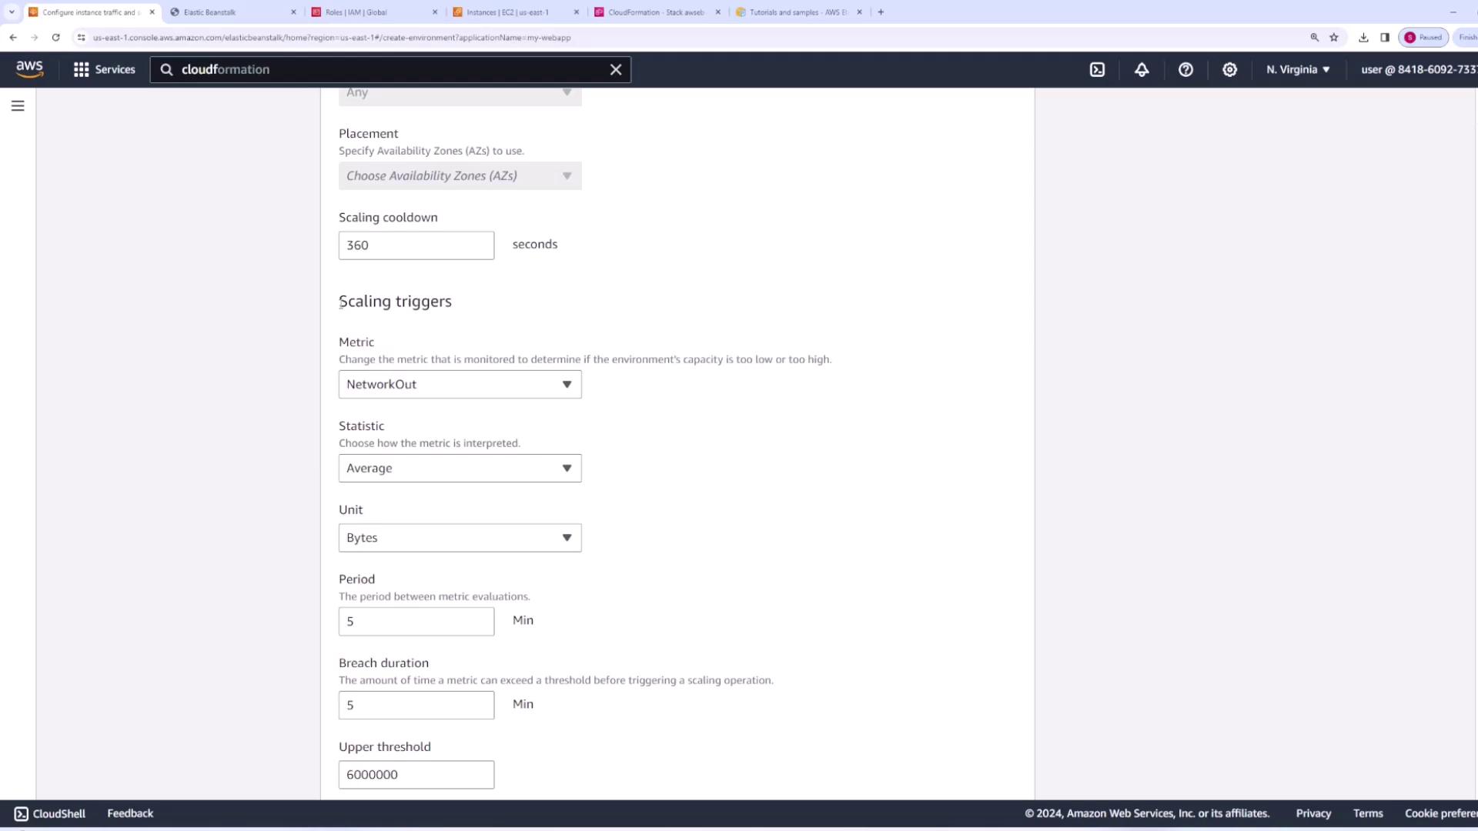The height and width of the screenshot is (831, 1478).
Task: Open the Average statistic dropdown
Action: [x=460, y=468]
